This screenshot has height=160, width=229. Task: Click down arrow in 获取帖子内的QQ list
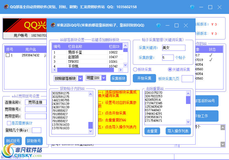pyautogui.click(x=91, y=131)
